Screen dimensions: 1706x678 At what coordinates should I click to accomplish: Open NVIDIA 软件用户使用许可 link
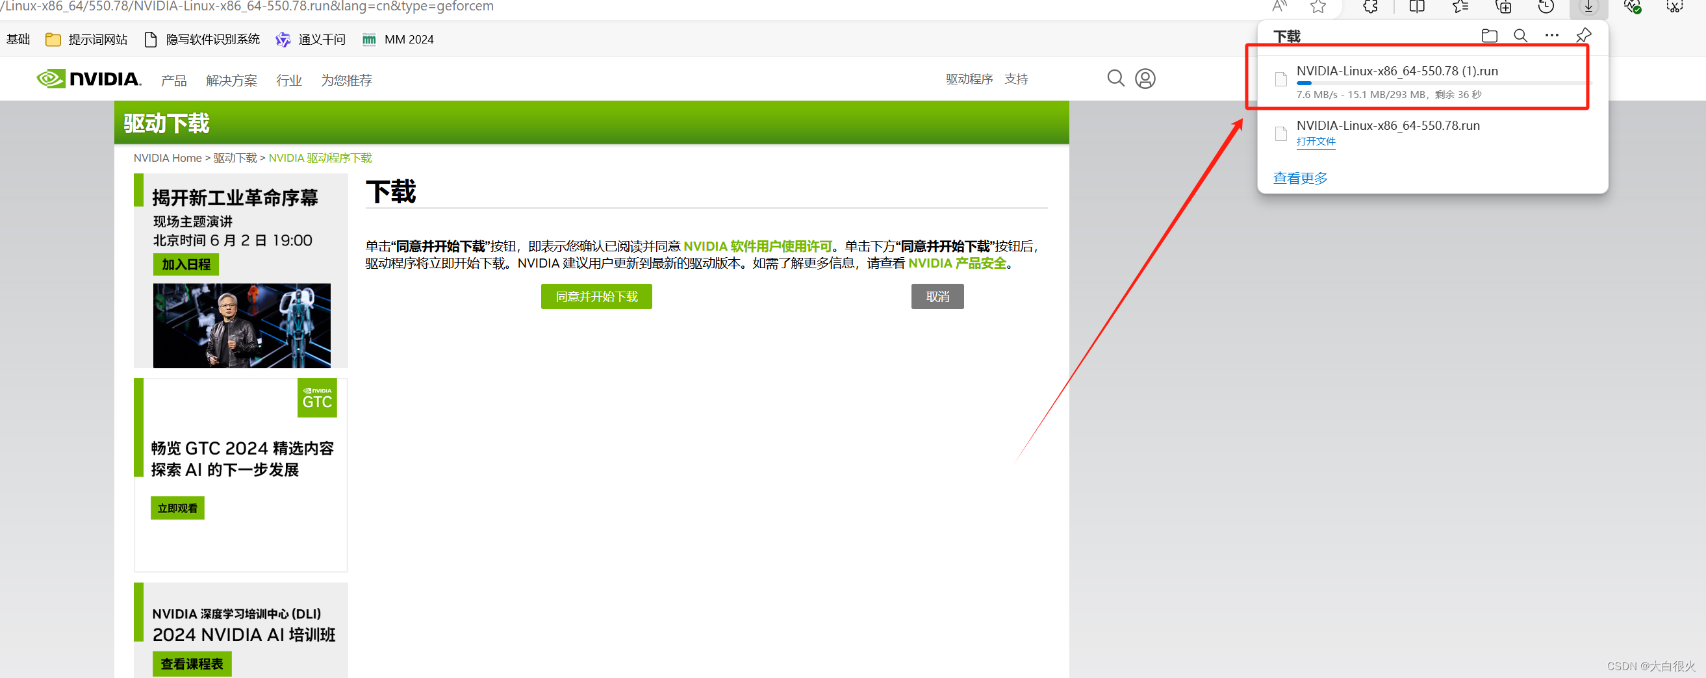click(x=757, y=247)
